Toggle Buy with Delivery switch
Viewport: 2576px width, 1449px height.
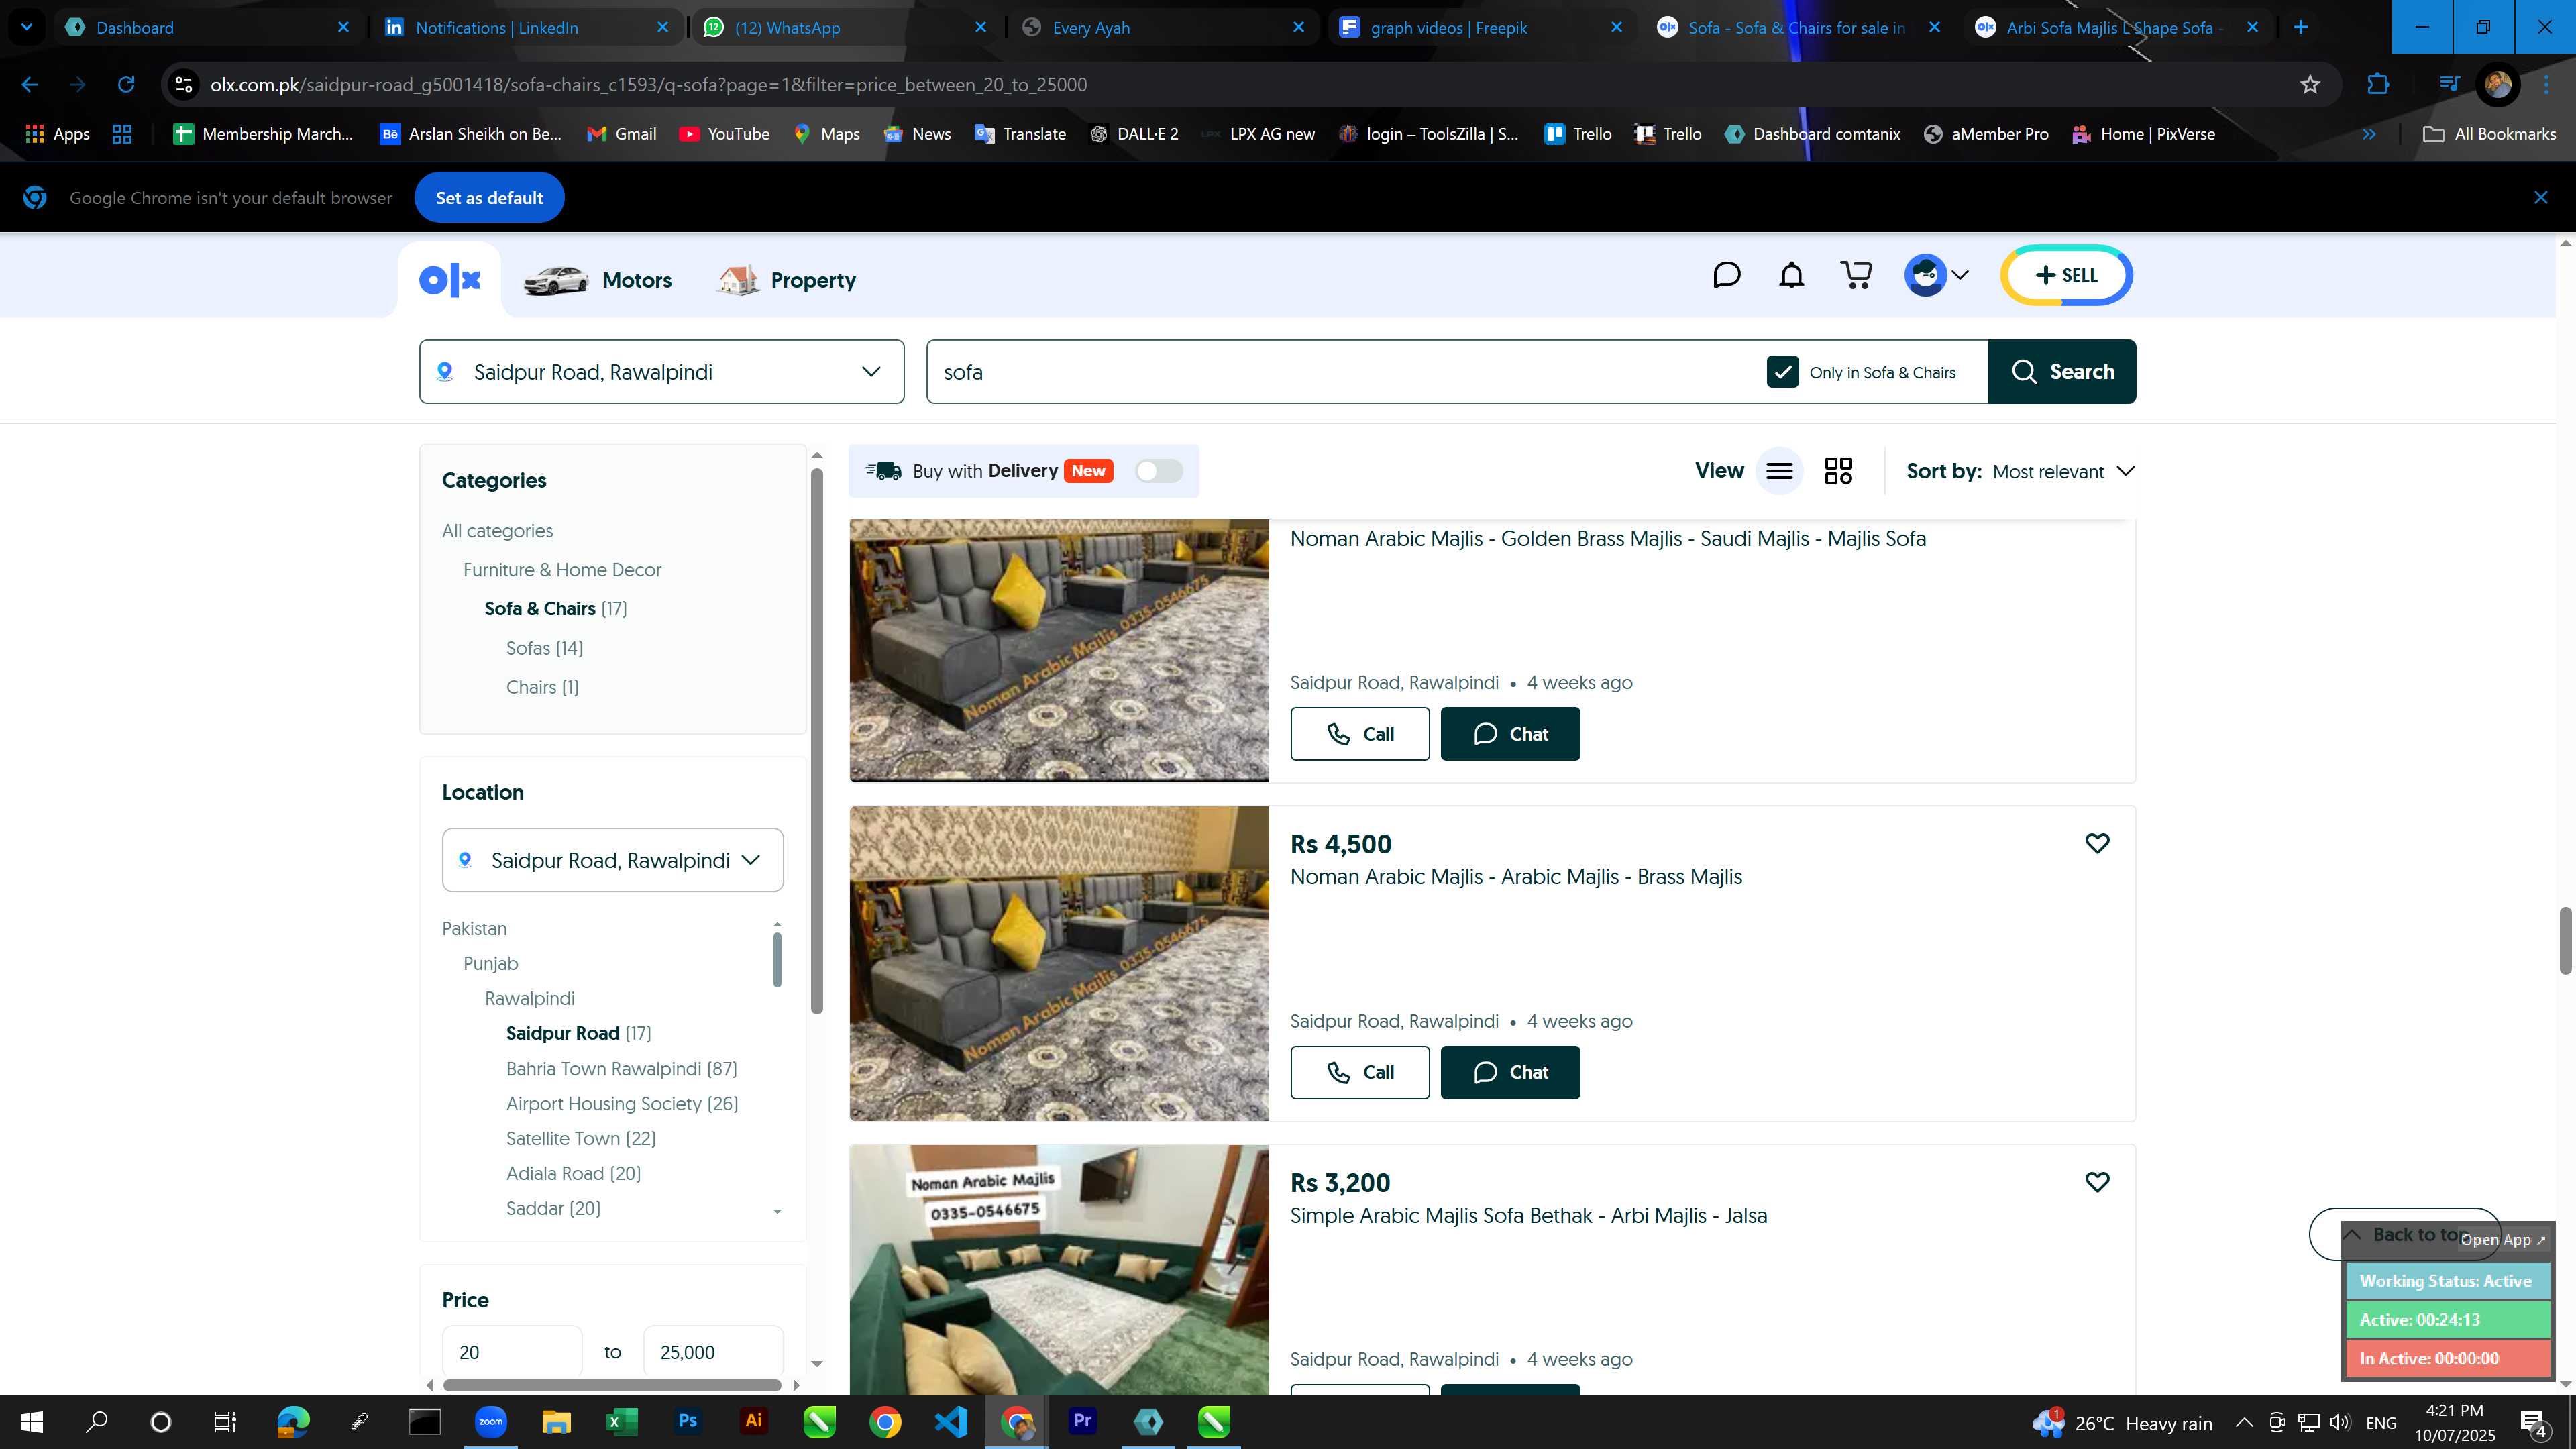point(1159,471)
